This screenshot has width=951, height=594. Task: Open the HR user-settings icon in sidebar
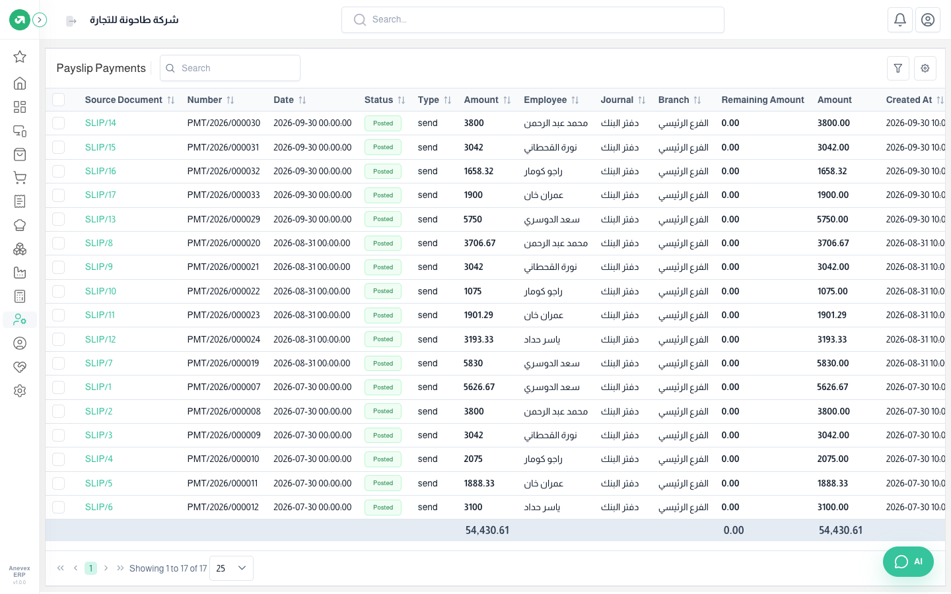[20, 320]
